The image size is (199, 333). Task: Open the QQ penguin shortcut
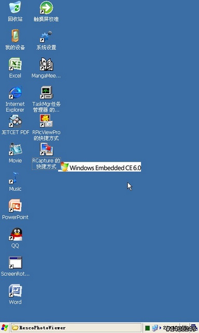15,234
